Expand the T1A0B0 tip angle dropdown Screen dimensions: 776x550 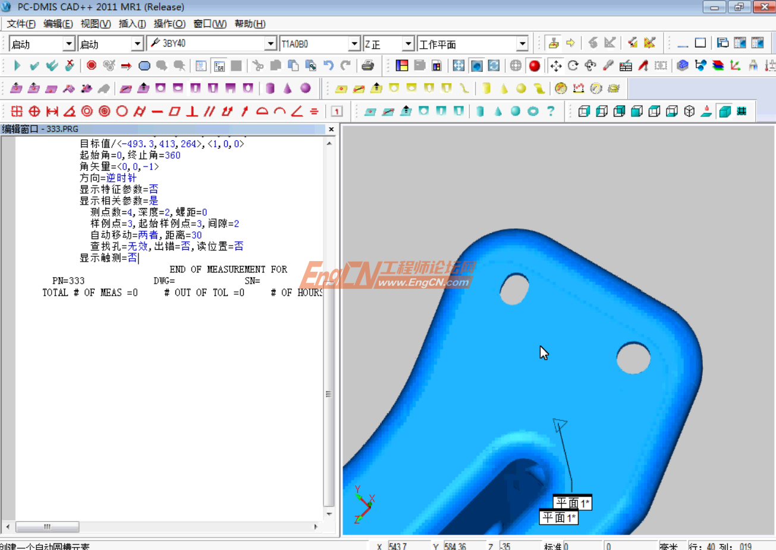pos(354,44)
